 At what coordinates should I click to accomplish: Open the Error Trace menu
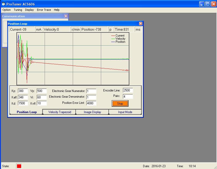tap(44, 10)
